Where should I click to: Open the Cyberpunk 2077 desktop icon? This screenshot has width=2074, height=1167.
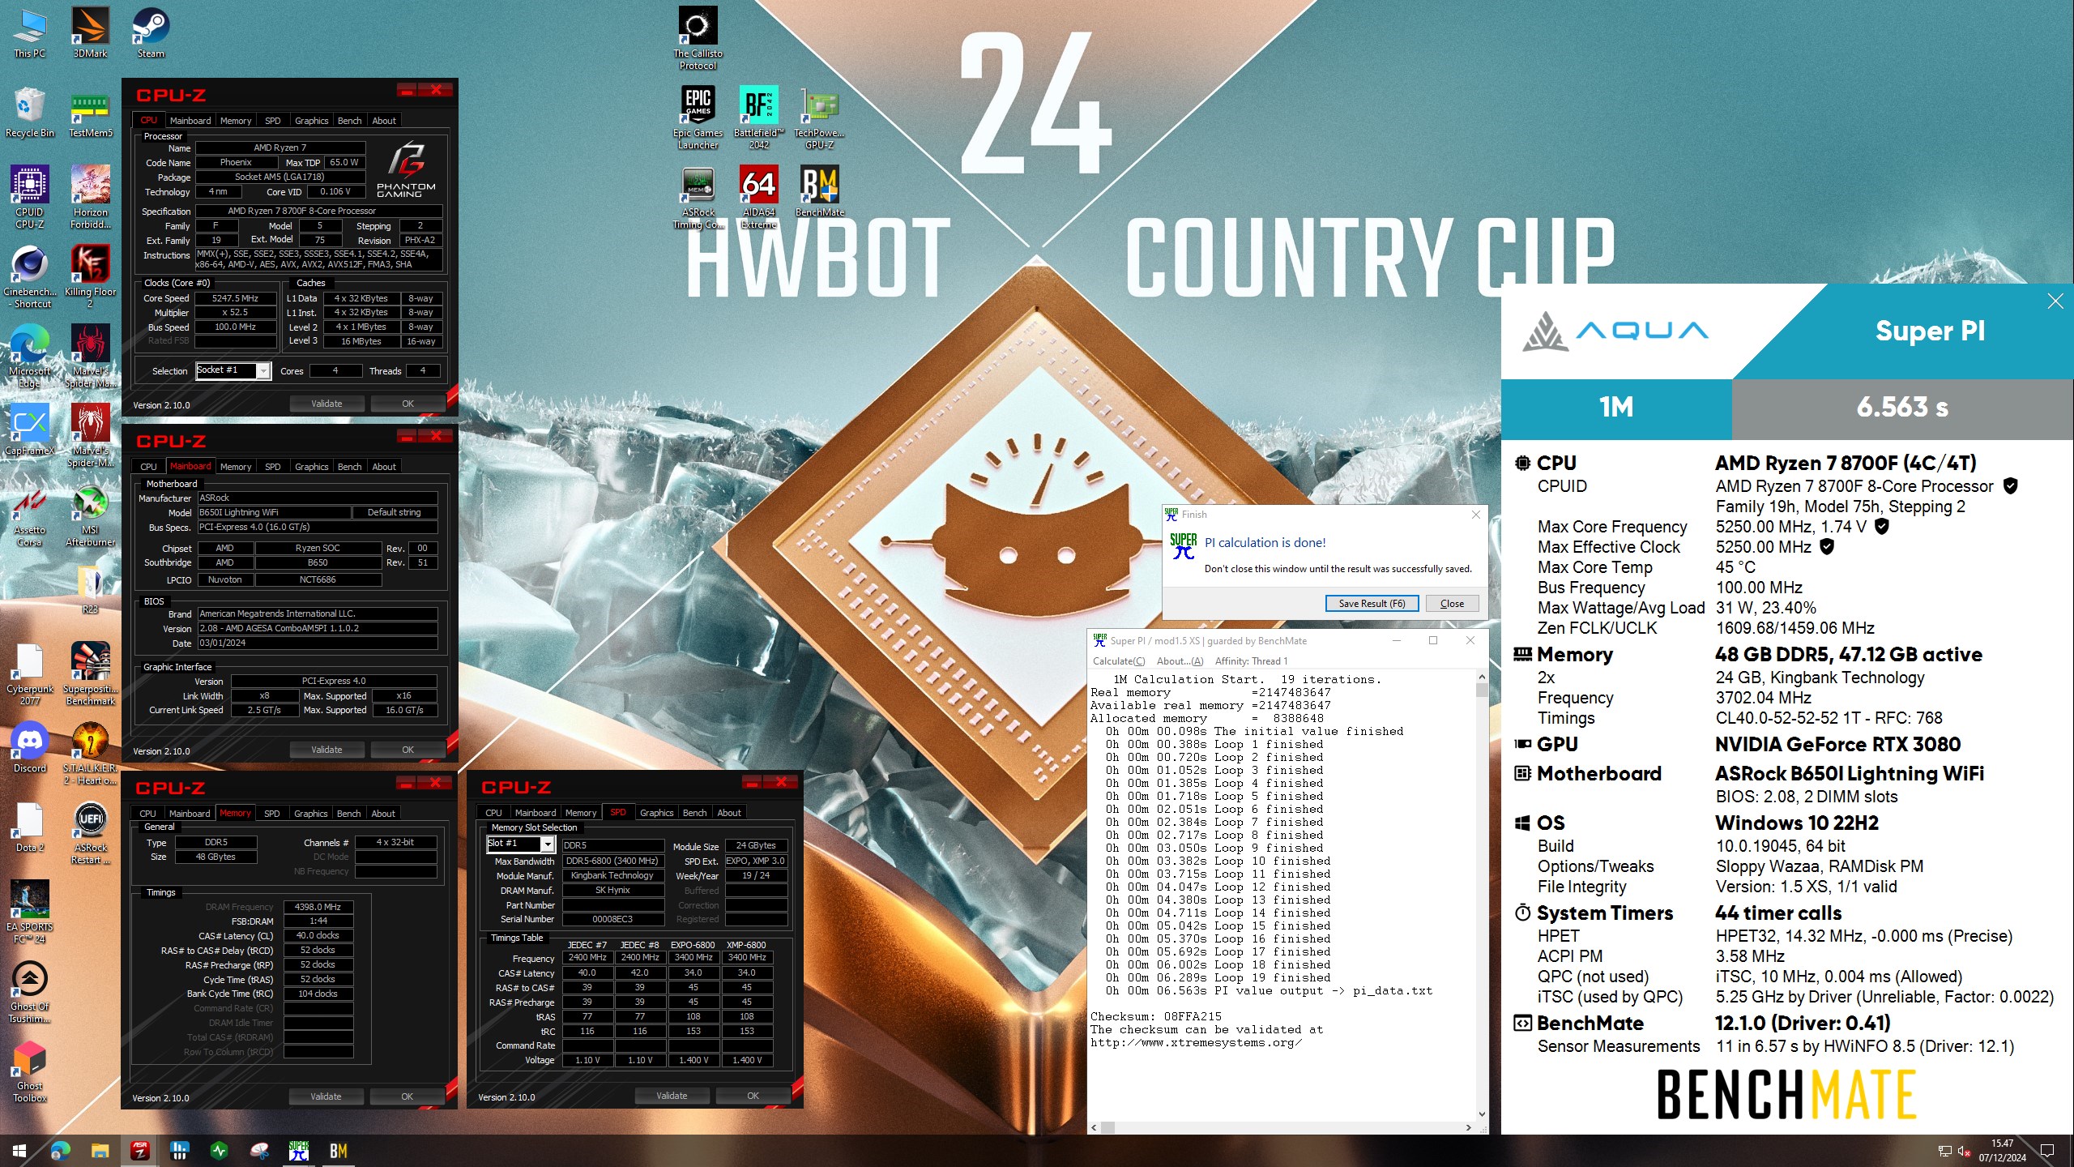[30, 673]
